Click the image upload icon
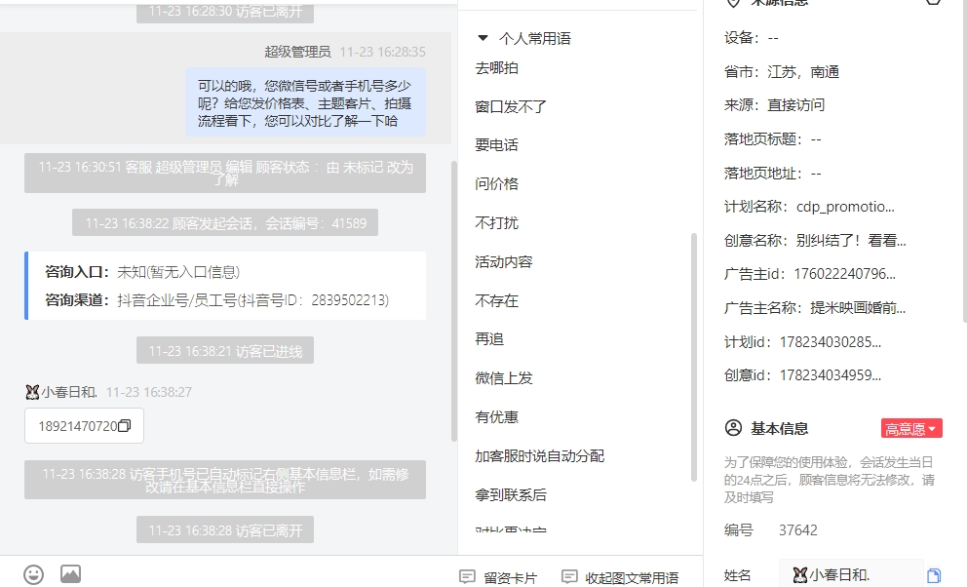 (70, 573)
